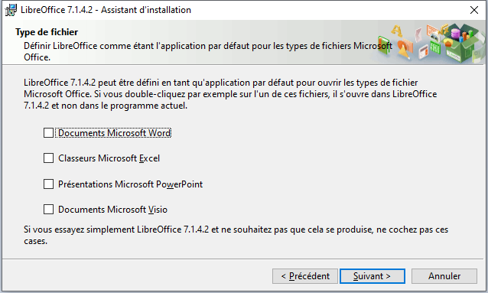Continue with the Suivant button

[x=373, y=276]
